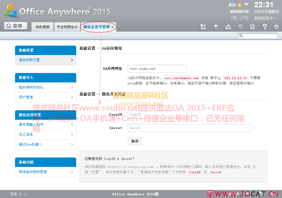Focus the Secret input field

coord(189,128)
